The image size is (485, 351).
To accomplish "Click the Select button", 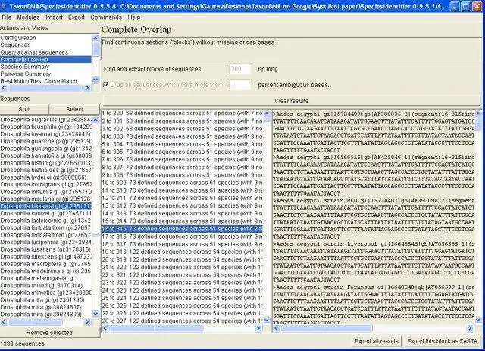I will (74, 109).
